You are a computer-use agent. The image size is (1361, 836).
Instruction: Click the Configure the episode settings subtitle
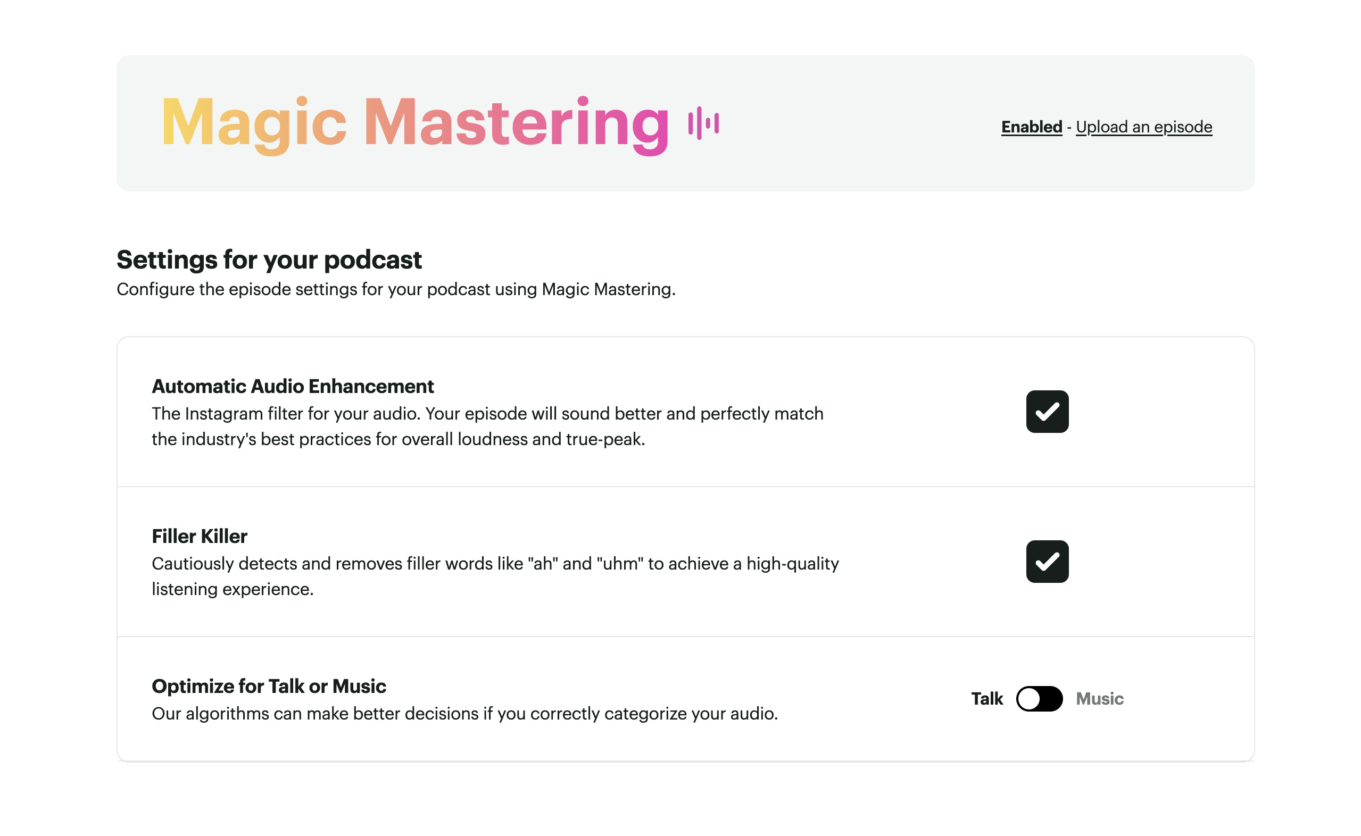(x=395, y=289)
